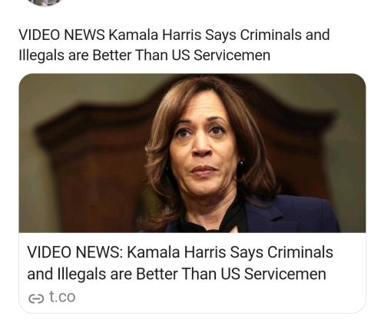
Task: Click 'Criminals' in the card headline
Action: tap(300, 252)
